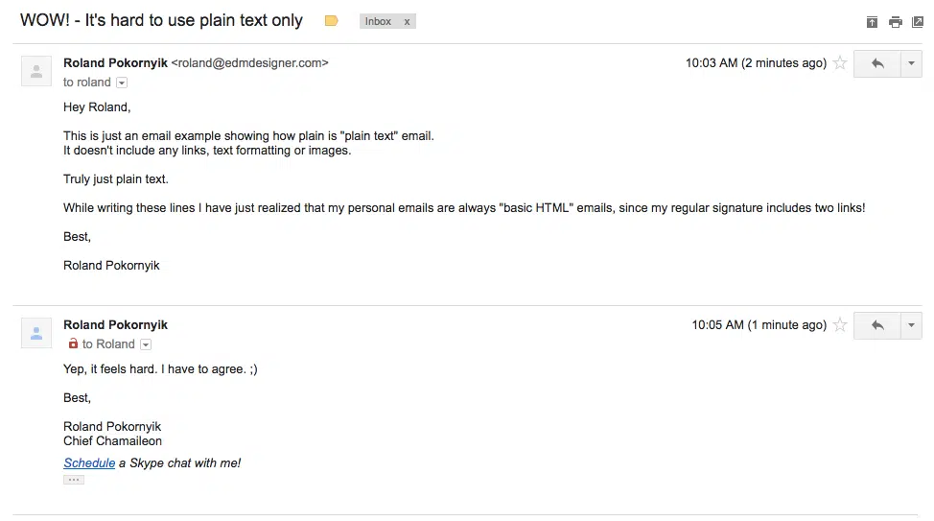Click the expand all messages icon
This screenshot has width=934, height=521.
point(872,22)
